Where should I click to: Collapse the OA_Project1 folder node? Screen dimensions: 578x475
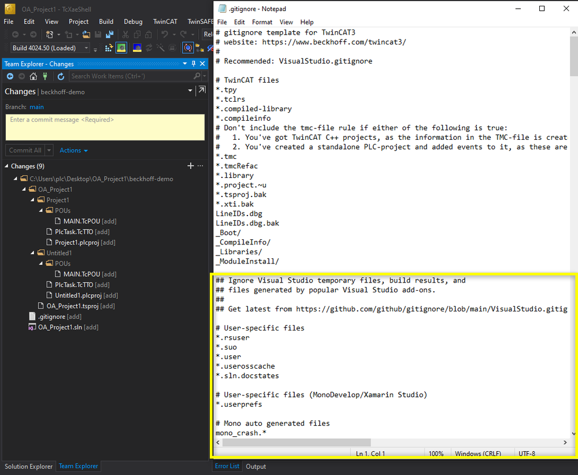pos(24,190)
